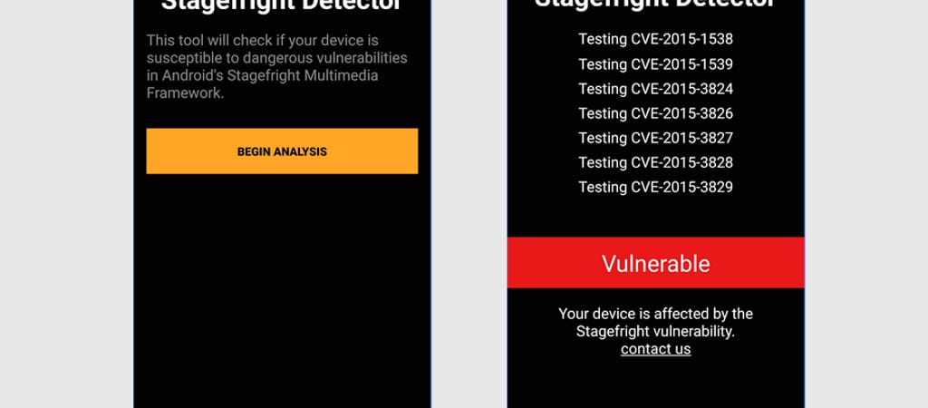Click the left screen's Stagefright Detector heading
This screenshot has width=928, height=408.
[281, 5]
